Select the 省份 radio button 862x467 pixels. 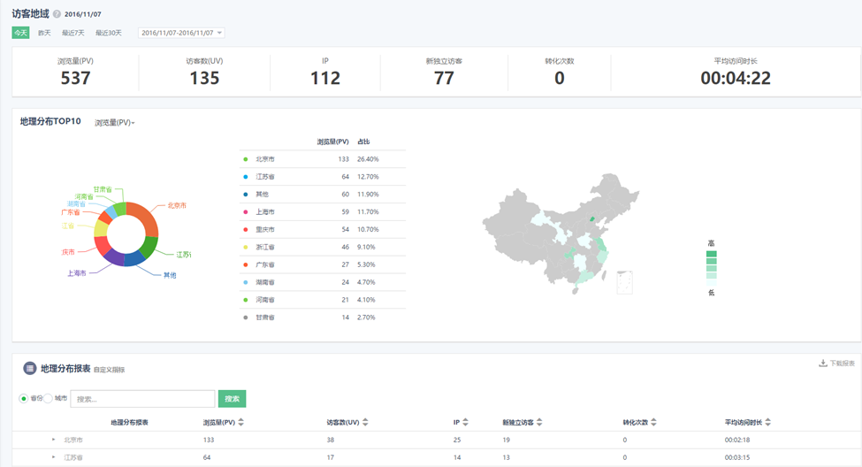(x=24, y=399)
